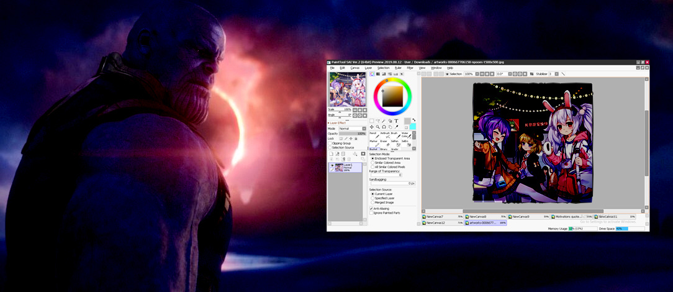
Task: Select the Text tool
Action: click(396, 121)
